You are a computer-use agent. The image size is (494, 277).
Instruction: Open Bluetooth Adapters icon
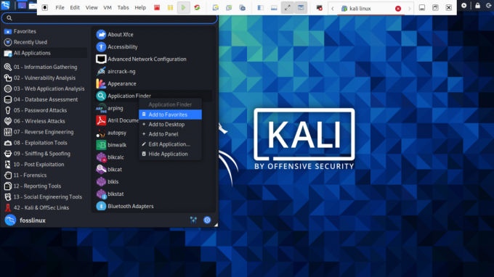[x=101, y=206]
